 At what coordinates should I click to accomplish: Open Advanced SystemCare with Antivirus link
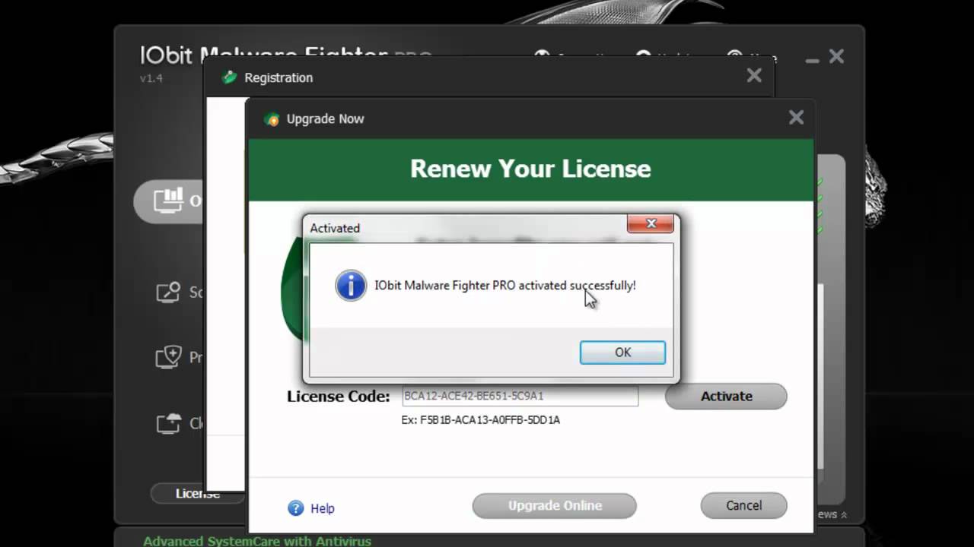pos(257,541)
